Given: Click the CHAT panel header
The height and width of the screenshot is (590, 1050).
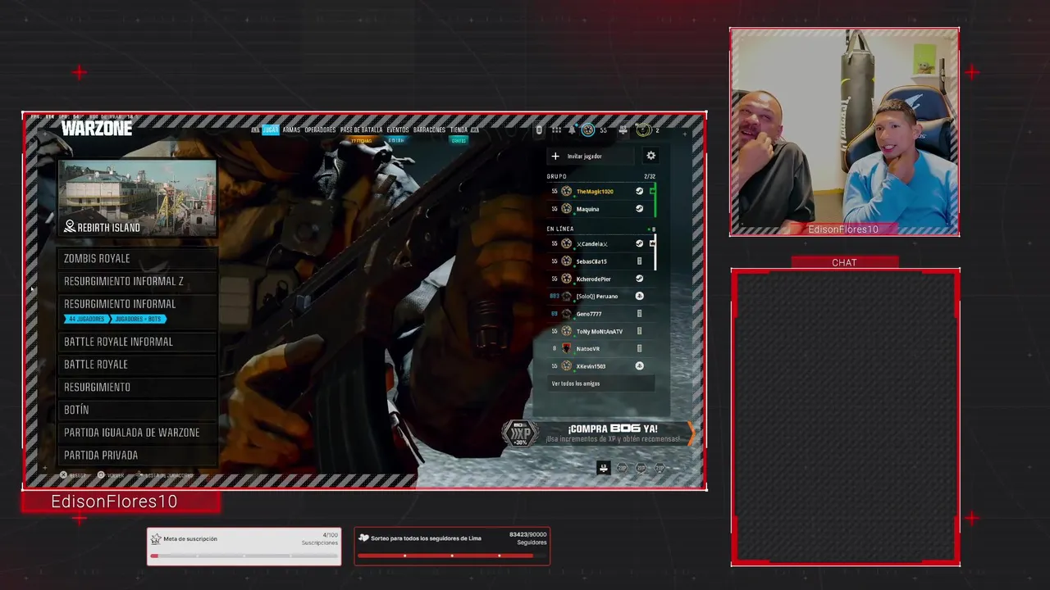Looking at the screenshot, I should [x=844, y=262].
